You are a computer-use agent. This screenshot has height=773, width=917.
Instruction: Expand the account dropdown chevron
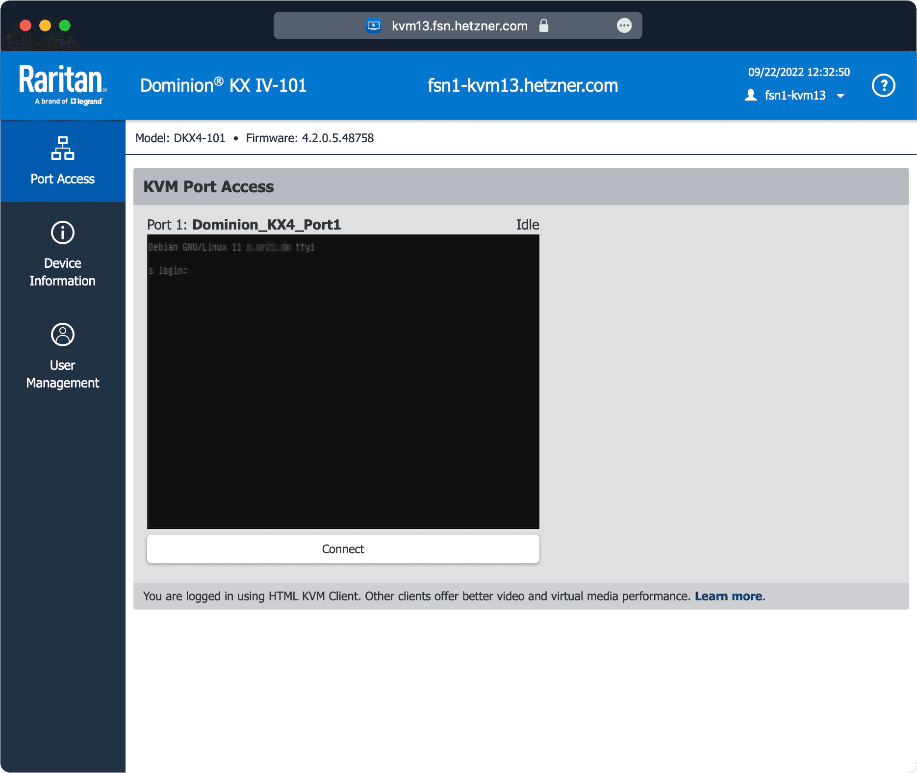[x=841, y=96]
